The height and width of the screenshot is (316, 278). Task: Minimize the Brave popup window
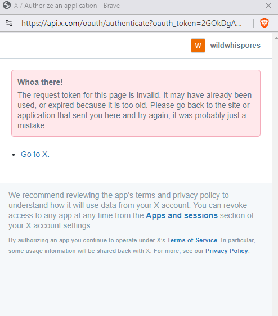click(217, 6)
